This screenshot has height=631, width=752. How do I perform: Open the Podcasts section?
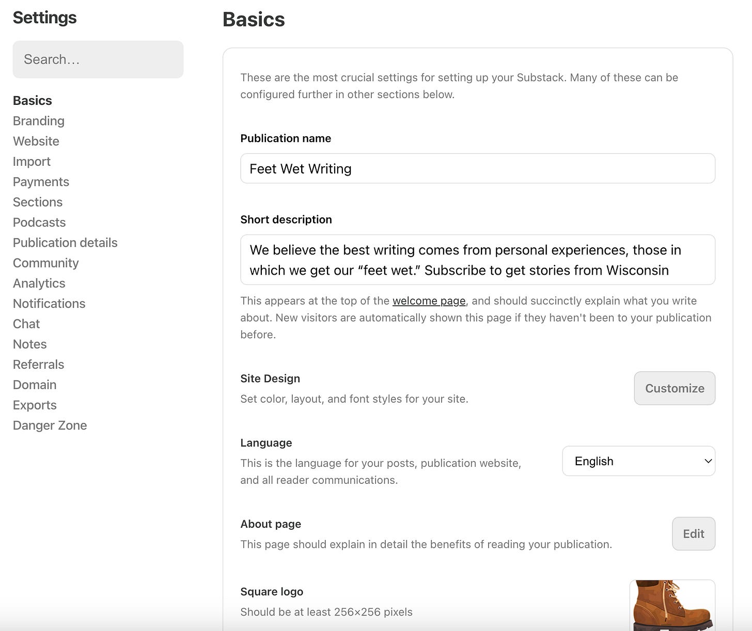coord(39,222)
